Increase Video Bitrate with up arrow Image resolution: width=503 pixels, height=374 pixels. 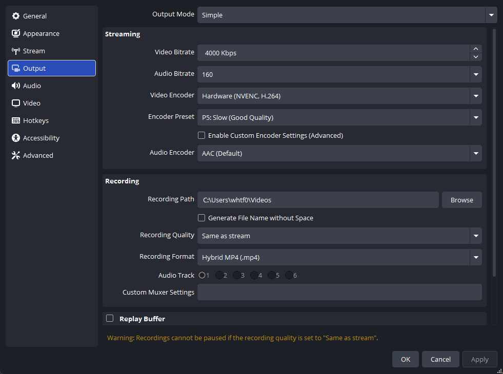pos(476,49)
